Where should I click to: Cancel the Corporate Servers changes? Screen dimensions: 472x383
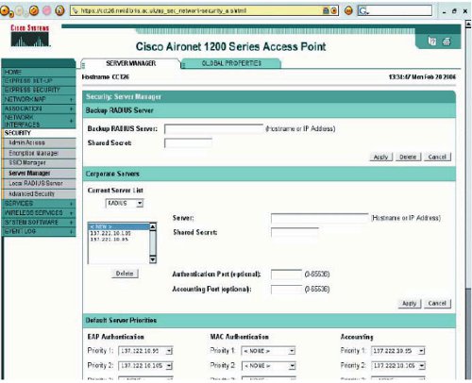(437, 304)
